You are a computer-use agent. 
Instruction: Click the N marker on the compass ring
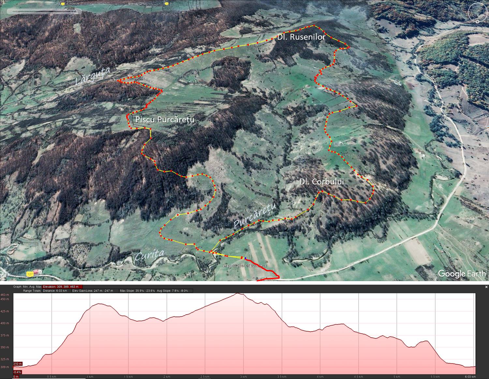pyautogui.click(x=477, y=22)
